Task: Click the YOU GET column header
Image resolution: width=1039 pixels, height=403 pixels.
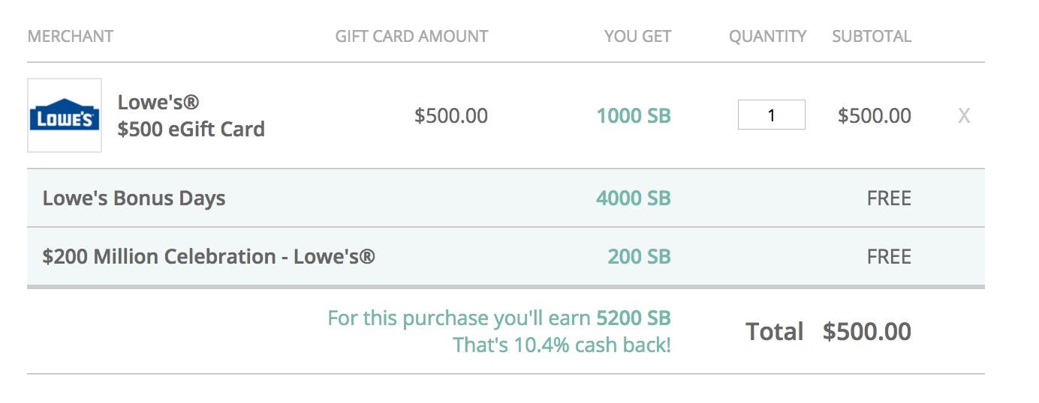Action: pos(637,36)
